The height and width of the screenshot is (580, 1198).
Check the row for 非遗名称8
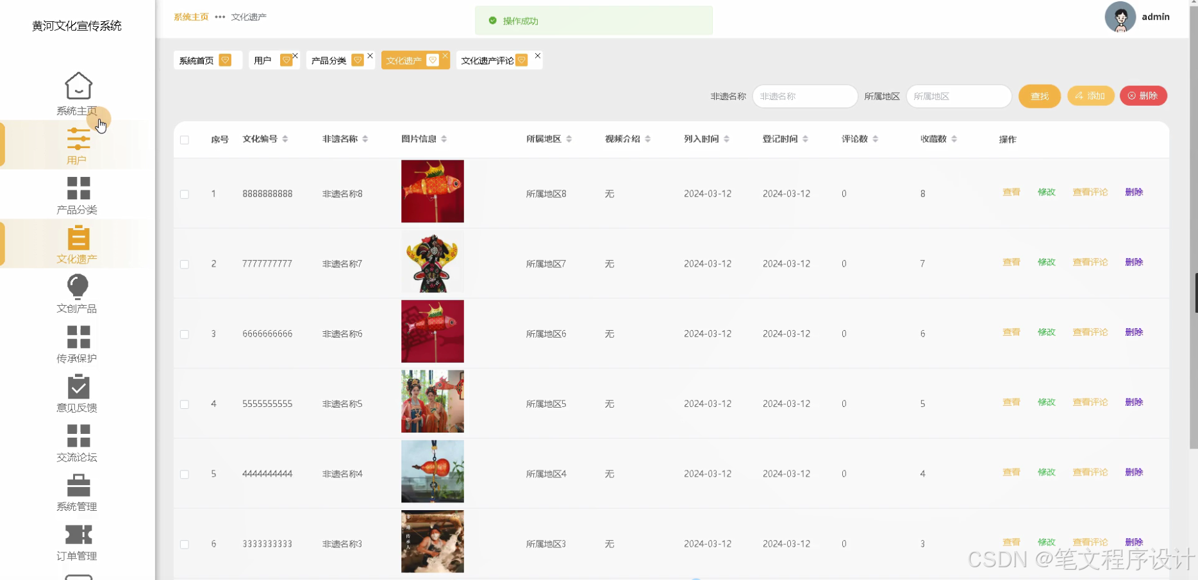[x=185, y=194]
